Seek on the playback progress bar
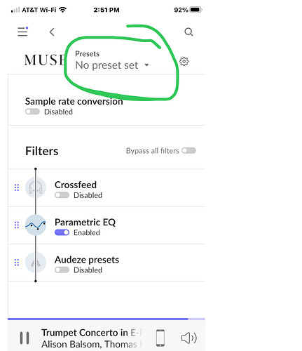The image size is (302, 351). [107, 319]
